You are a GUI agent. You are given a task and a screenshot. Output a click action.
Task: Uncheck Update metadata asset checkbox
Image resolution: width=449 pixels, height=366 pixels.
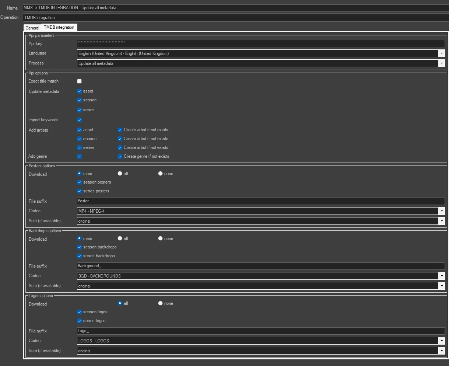[79, 91]
